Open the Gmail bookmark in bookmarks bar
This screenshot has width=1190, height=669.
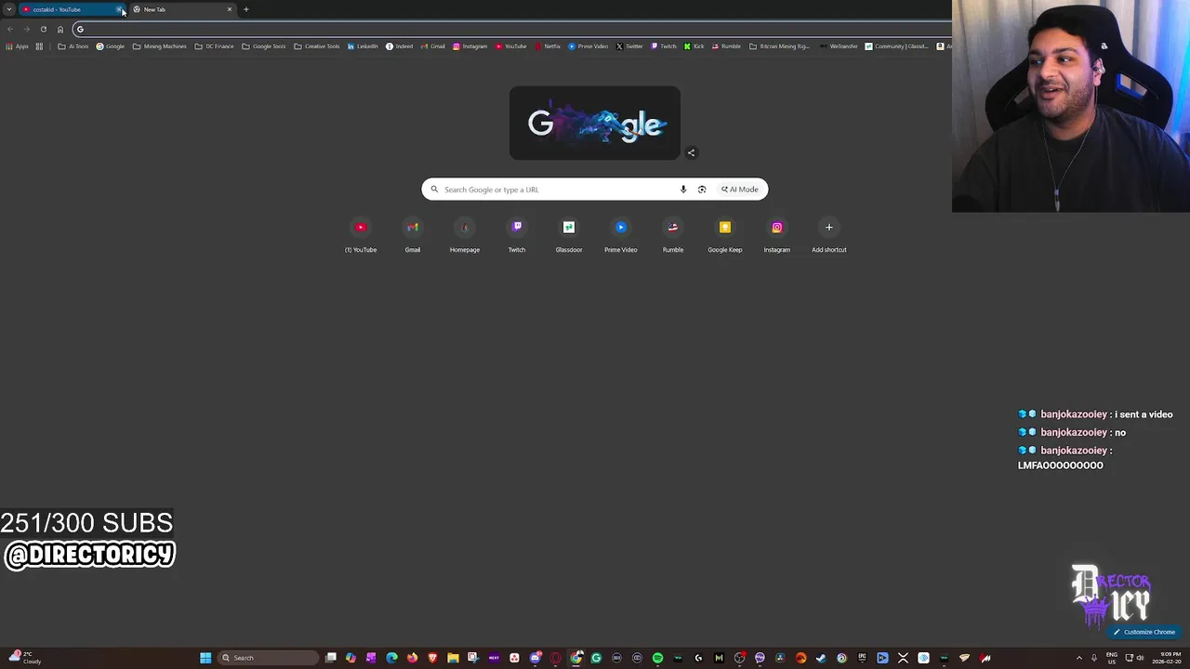pos(432,46)
